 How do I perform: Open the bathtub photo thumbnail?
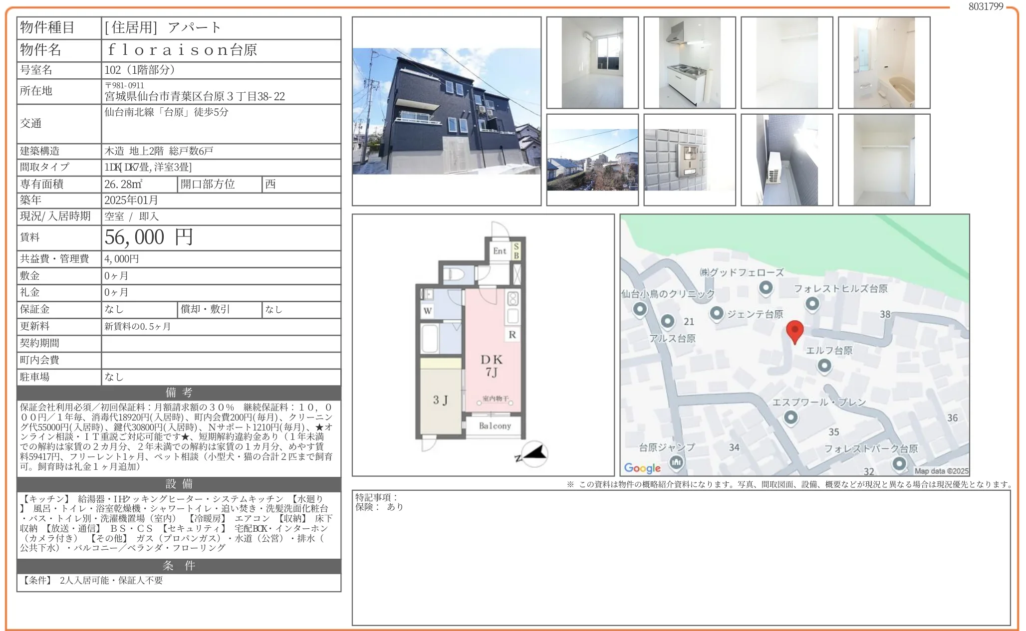coord(885,63)
